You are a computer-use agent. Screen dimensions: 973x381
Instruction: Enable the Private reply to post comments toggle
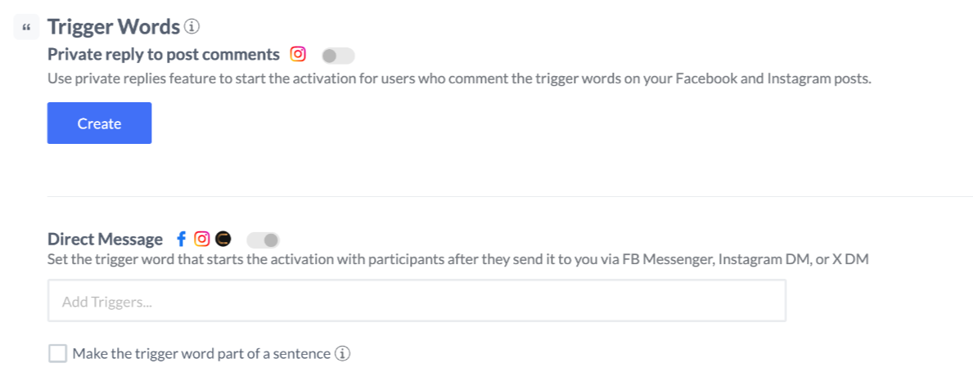click(x=338, y=56)
